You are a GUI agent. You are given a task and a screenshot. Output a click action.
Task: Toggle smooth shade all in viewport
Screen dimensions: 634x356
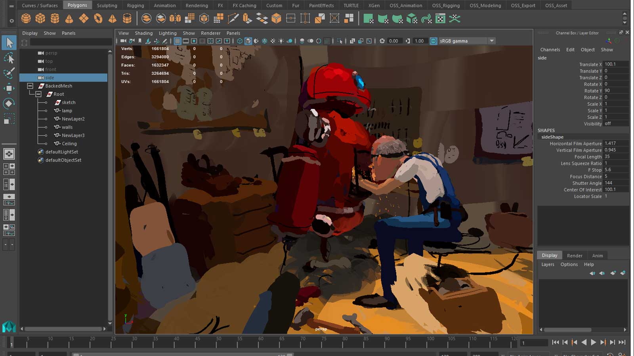pos(248,41)
